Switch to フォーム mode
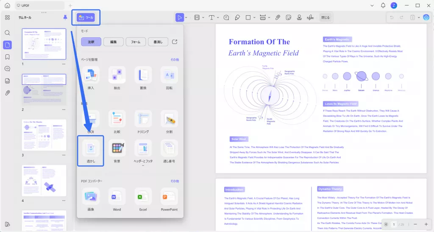This screenshot has width=434, height=232. [x=136, y=42]
